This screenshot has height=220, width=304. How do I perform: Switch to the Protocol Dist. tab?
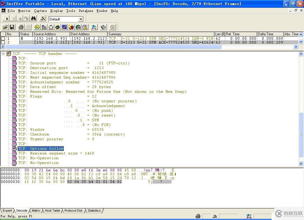click(74, 211)
